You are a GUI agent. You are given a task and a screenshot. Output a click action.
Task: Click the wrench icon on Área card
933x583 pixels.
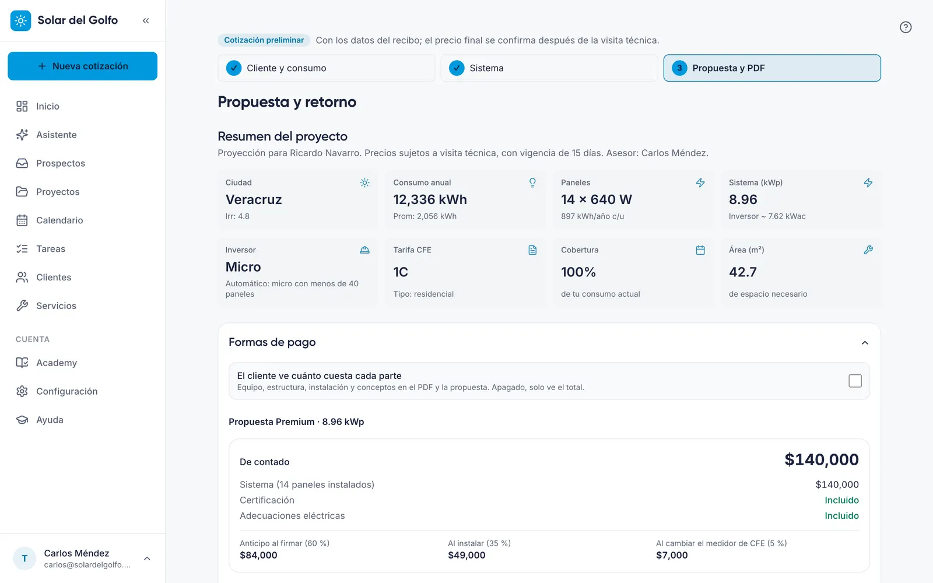tap(868, 250)
